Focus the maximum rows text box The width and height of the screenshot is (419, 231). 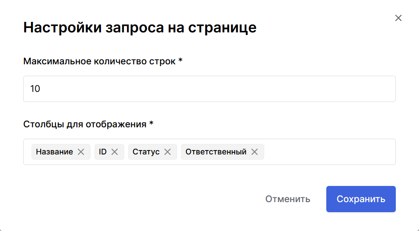click(x=209, y=89)
